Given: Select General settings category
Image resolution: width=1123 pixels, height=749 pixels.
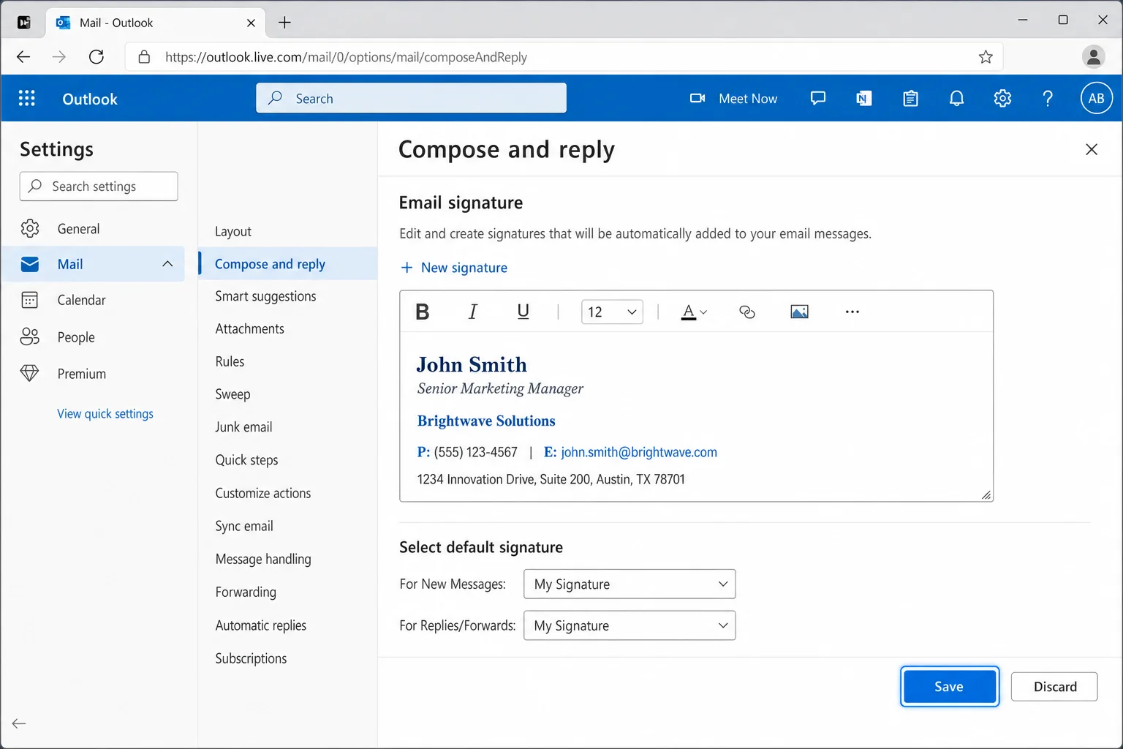Looking at the screenshot, I should (93, 229).
